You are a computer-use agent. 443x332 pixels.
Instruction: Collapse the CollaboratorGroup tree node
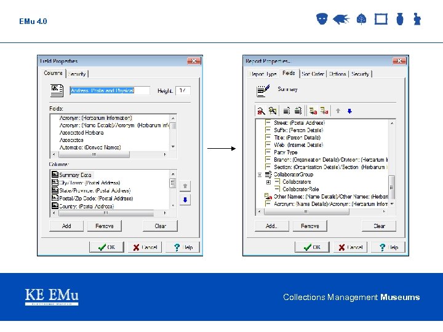point(260,175)
